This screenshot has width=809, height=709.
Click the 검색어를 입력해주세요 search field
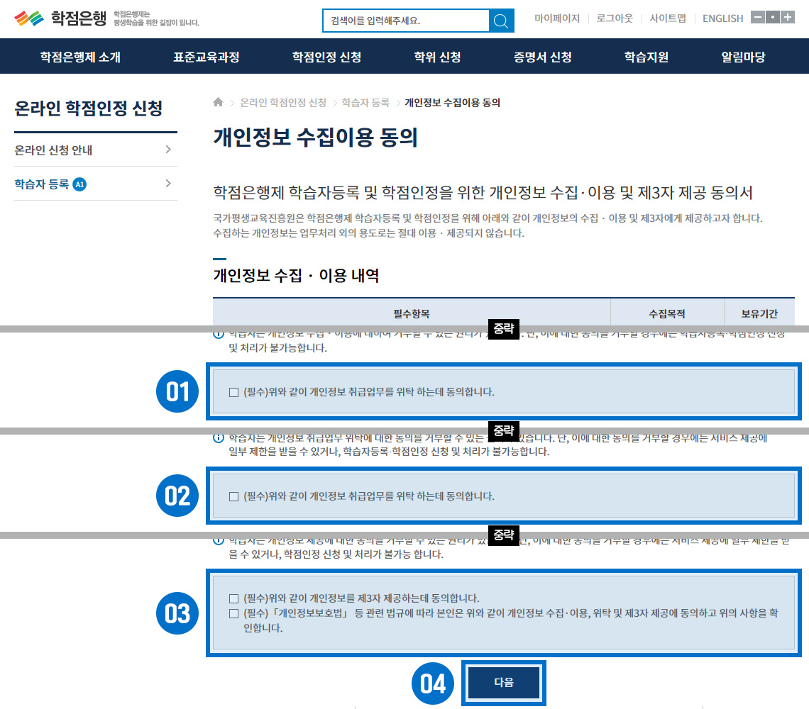click(405, 21)
